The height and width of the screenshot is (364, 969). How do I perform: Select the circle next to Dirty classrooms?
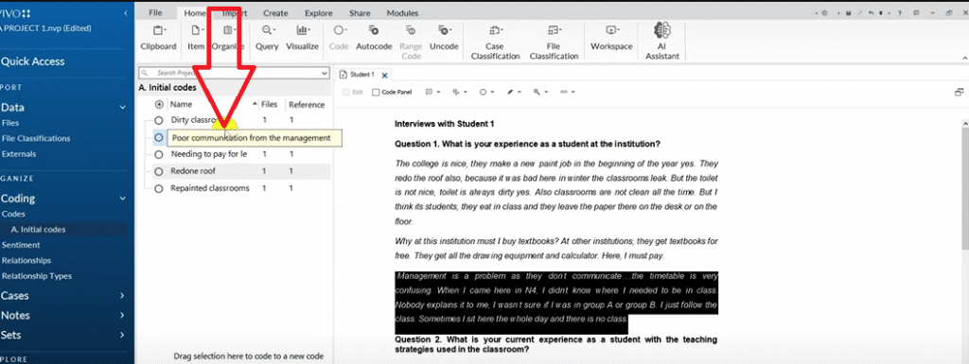(x=159, y=120)
